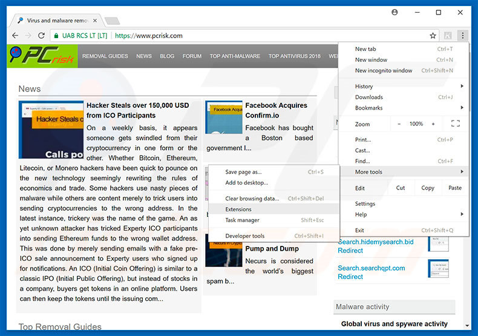Image resolution: width=478 pixels, height=336 pixels.
Task: Reload the pcrisk.com page
Action: [42, 36]
